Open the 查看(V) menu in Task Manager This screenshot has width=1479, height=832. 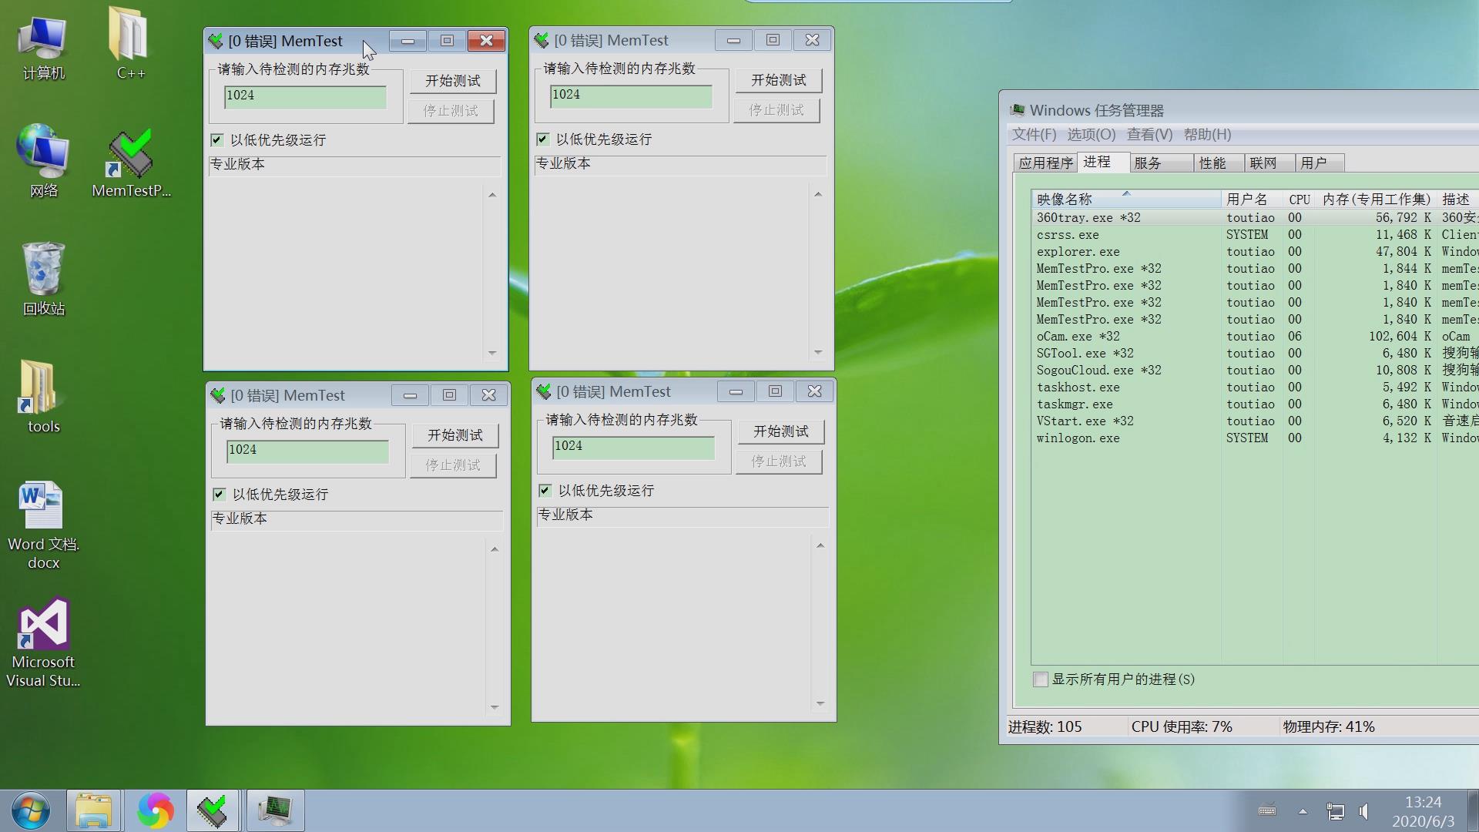tap(1149, 135)
